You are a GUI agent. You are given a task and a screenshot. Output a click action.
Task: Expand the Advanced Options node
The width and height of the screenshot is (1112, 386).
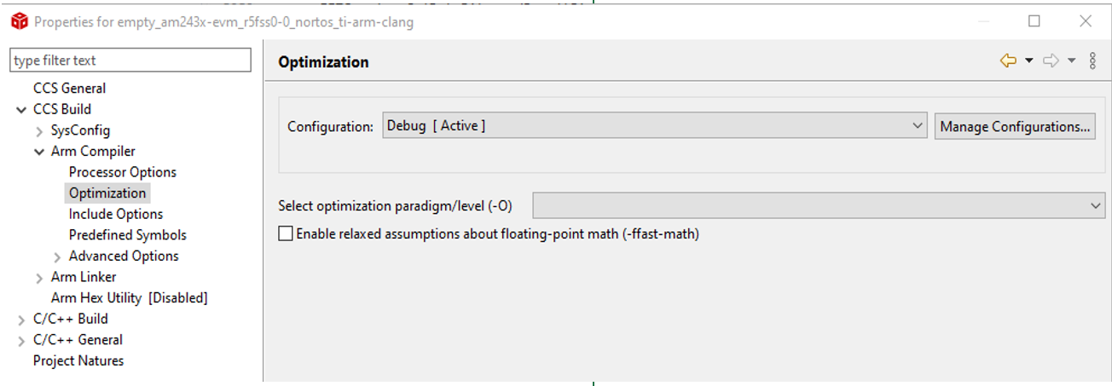(57, 256)
